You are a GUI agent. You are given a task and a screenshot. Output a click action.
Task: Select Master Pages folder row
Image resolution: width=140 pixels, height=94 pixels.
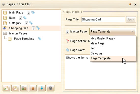tap(31, 33)
